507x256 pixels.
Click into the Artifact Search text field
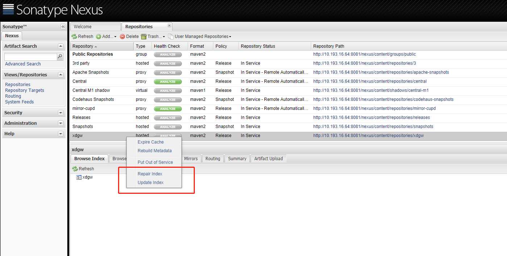(x=31, y=57)
